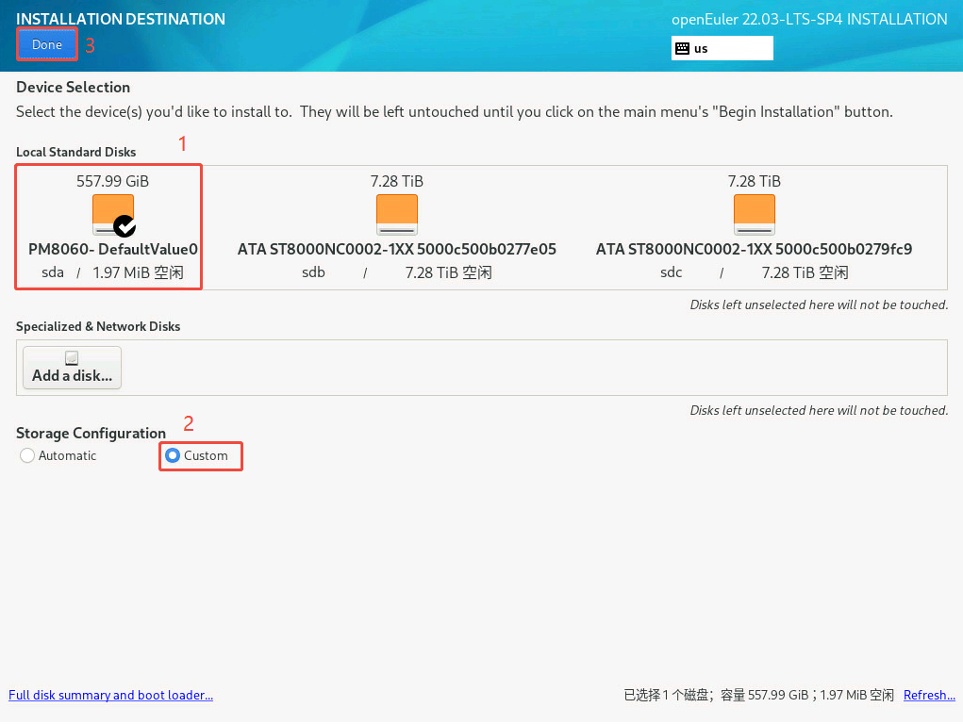Click the PM8060- DefaultValue0 disk name

pos(113,249)
